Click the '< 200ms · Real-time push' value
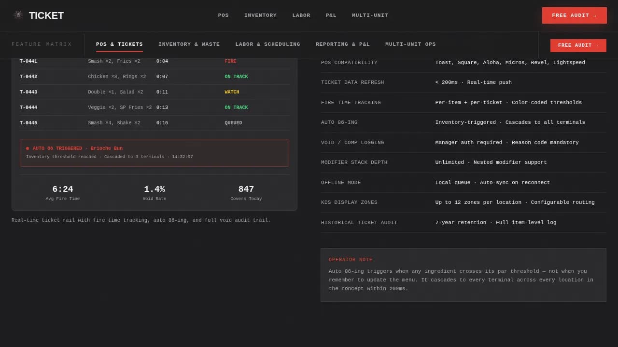Screen dimensions: 618x347 point(473,82)
